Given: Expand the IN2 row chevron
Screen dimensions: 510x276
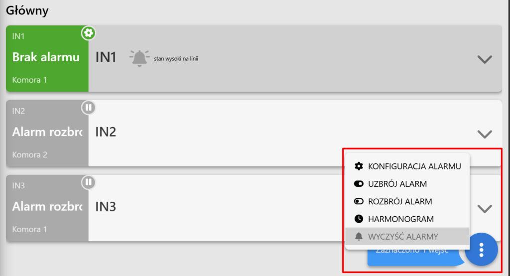Looking at the screenshot, I should (x=484, y=134).
